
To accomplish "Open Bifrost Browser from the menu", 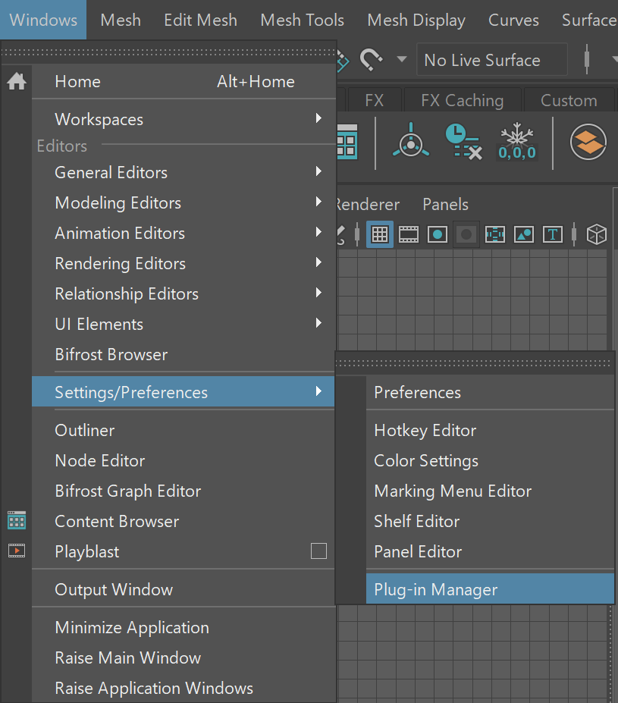I will click(x=184, y=355).
